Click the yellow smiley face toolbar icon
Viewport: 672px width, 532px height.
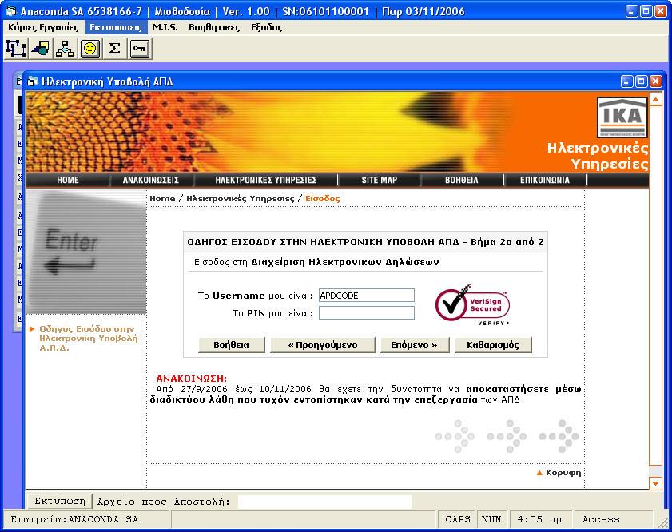tap(90, 49)
